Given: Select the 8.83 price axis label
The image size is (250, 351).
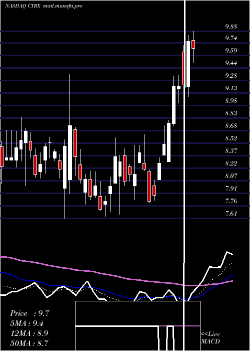Looking at the screenshot, I should tap(231, 113).
